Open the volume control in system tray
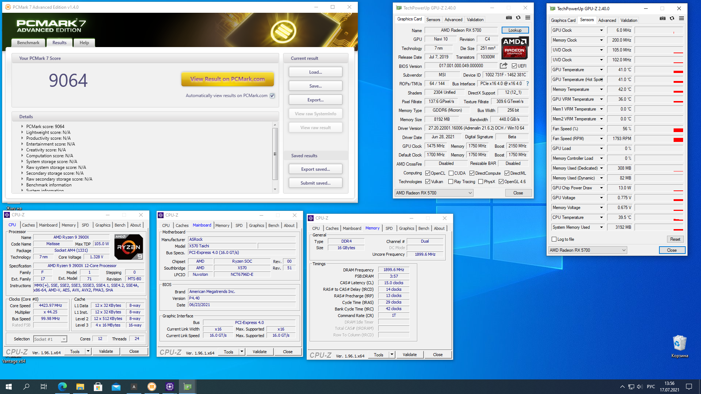 pos(640,387)
